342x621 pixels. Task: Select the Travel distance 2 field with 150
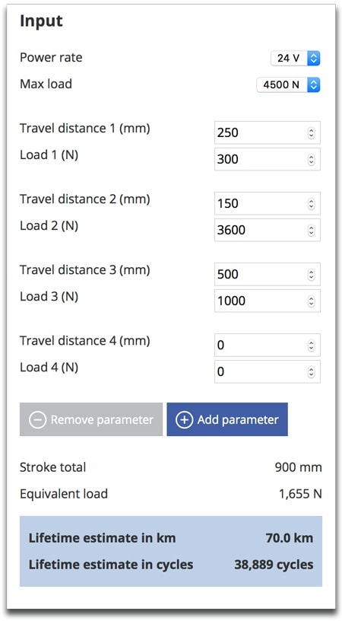268,203
